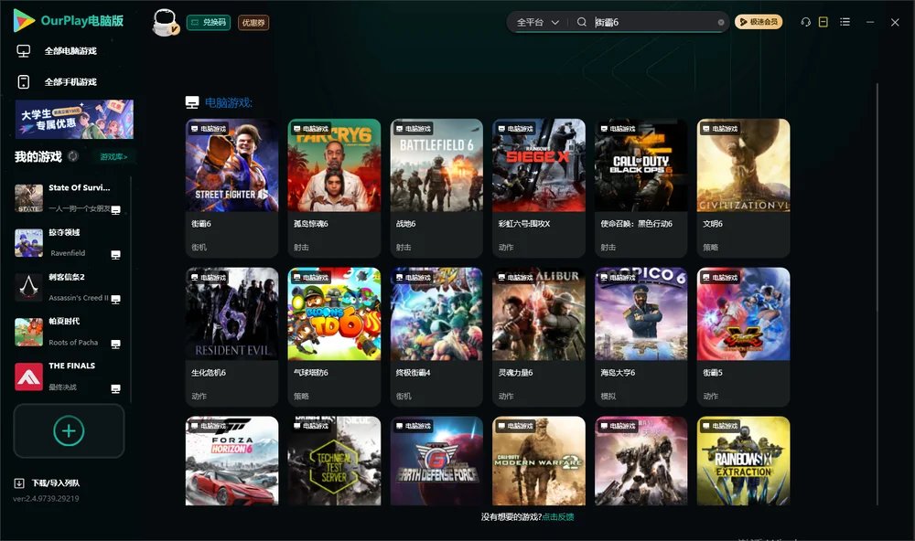Open the Earth Defense Force 6 card
The image size is (915, 541).
point(436,461)
